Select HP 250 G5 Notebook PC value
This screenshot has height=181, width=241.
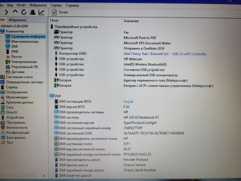coord(141,117)
